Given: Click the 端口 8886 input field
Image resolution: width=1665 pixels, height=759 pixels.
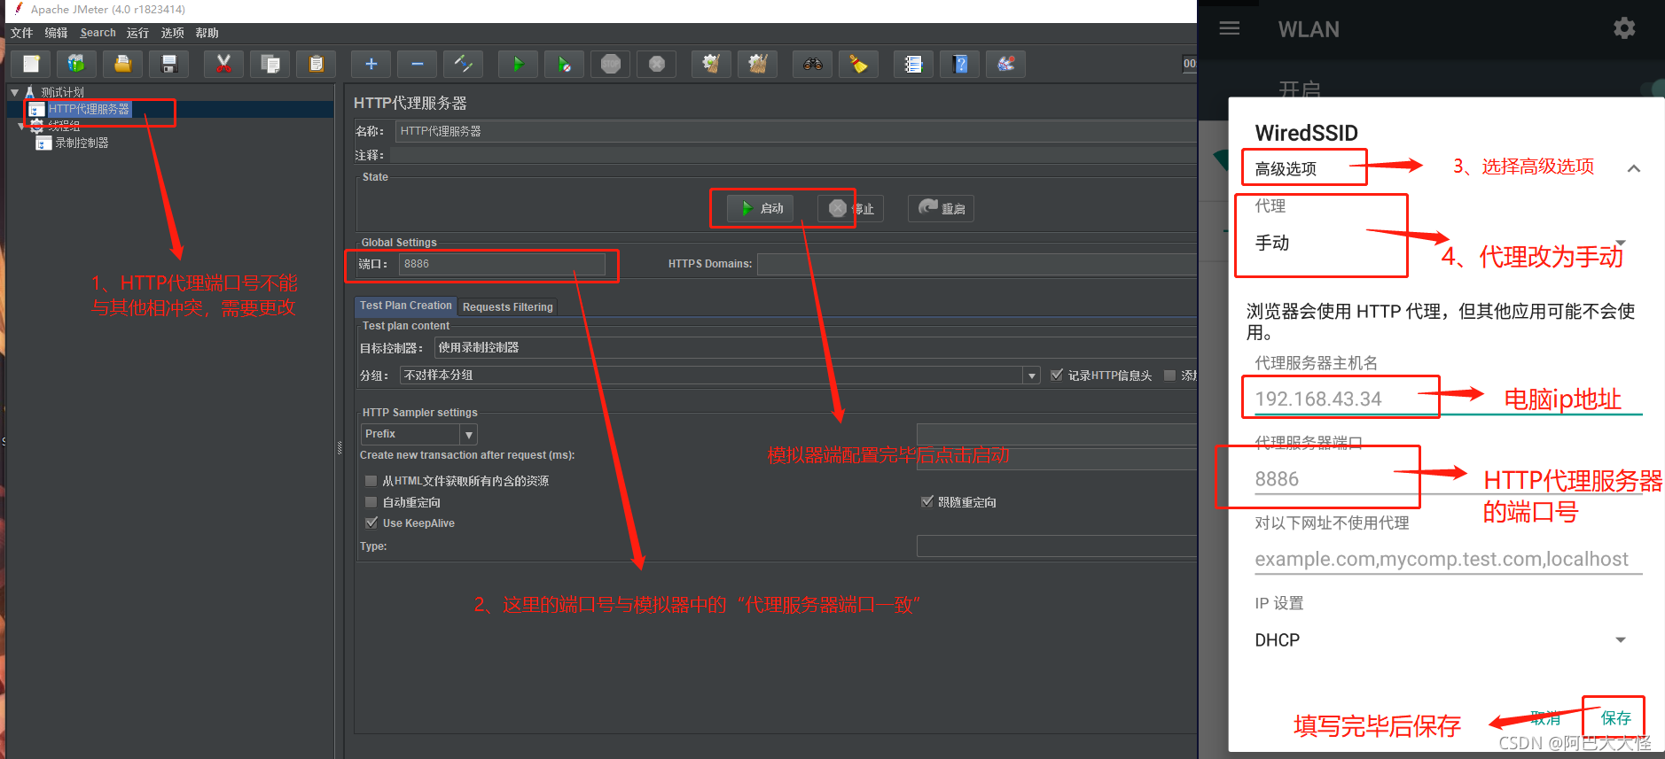Looking at the screenshot, I should tap(503, 264).
